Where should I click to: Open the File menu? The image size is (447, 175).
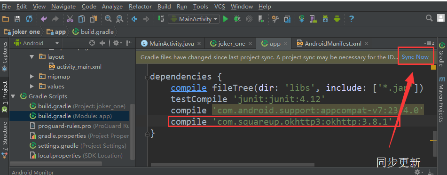pyautogui.click(x=6, y=6)
